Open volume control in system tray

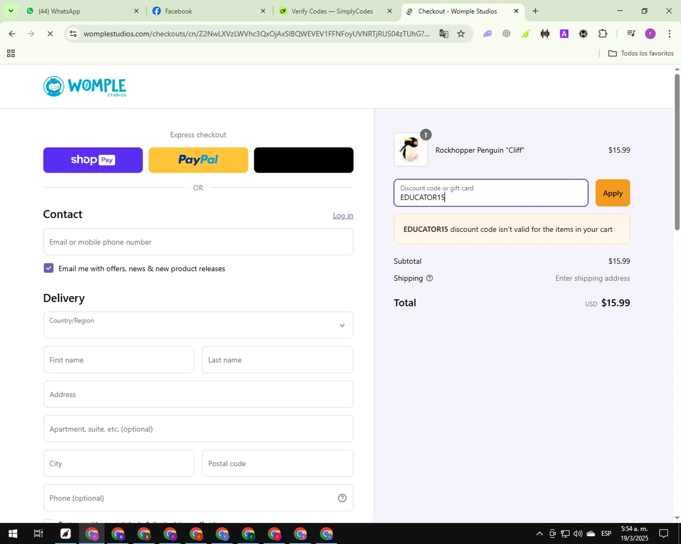578,534
